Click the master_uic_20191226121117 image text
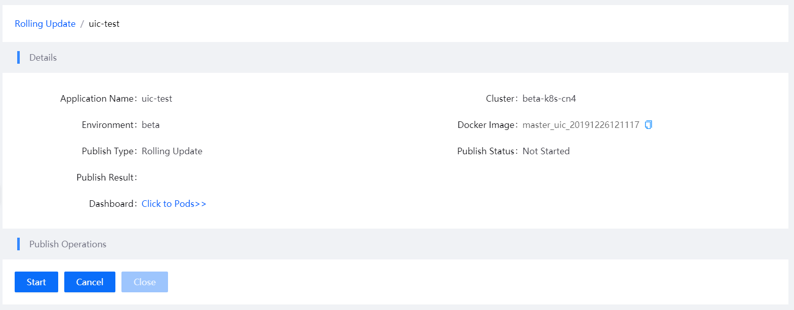Image resolution: width=794 pixels, height=310 pixels. point(580,125)
